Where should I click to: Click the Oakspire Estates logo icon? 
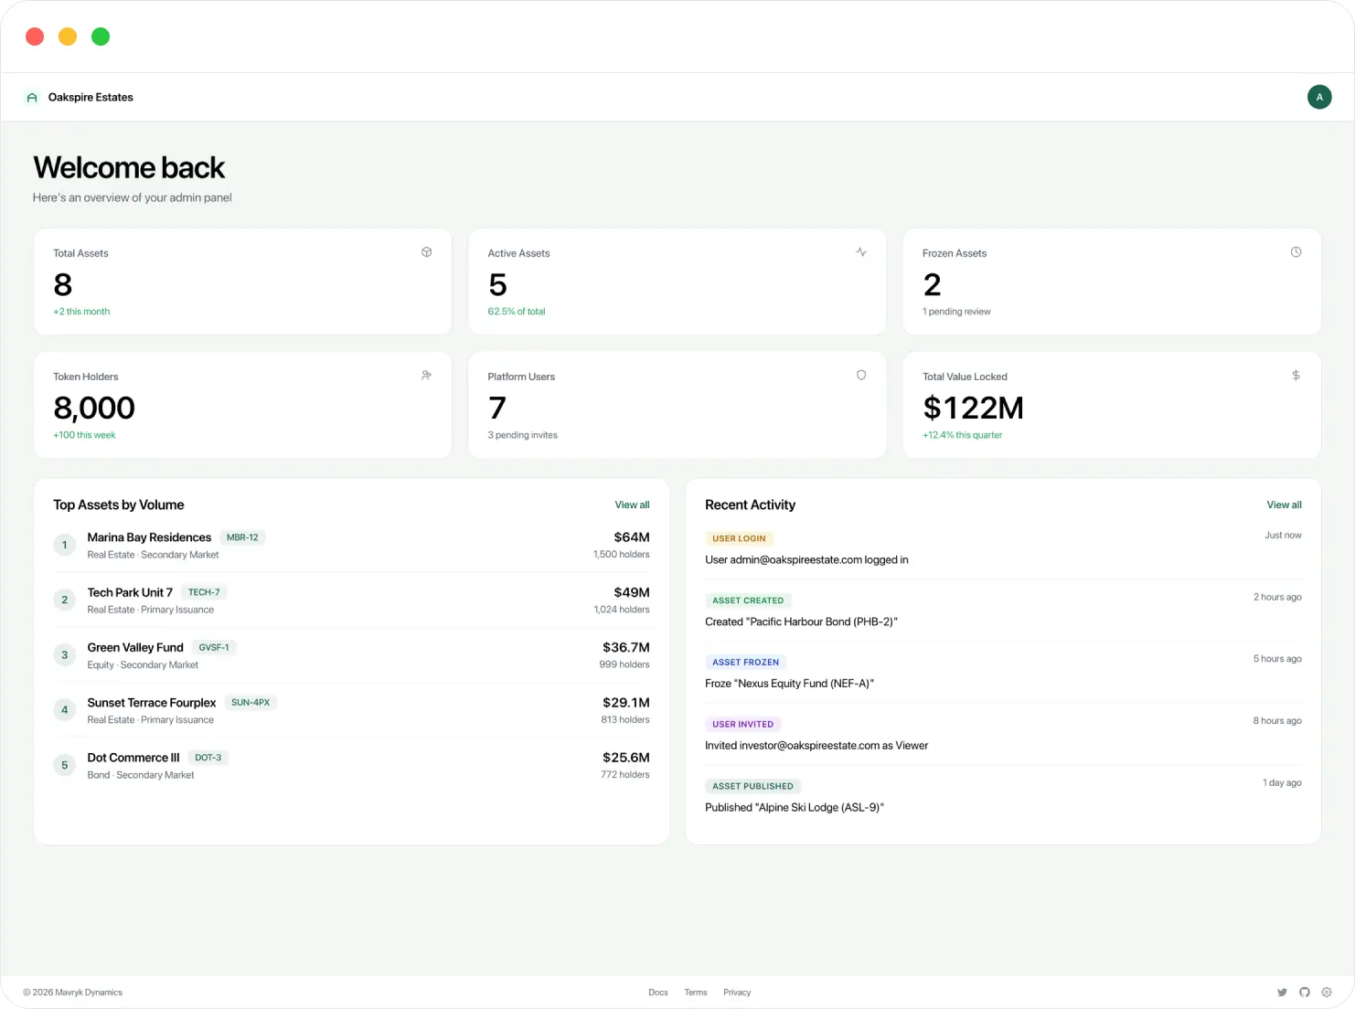click(x=32, y=98)
